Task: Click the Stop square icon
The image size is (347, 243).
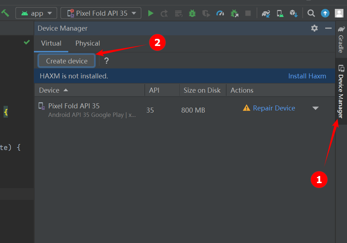Action: pyautogui.click(x=248, y=13)
